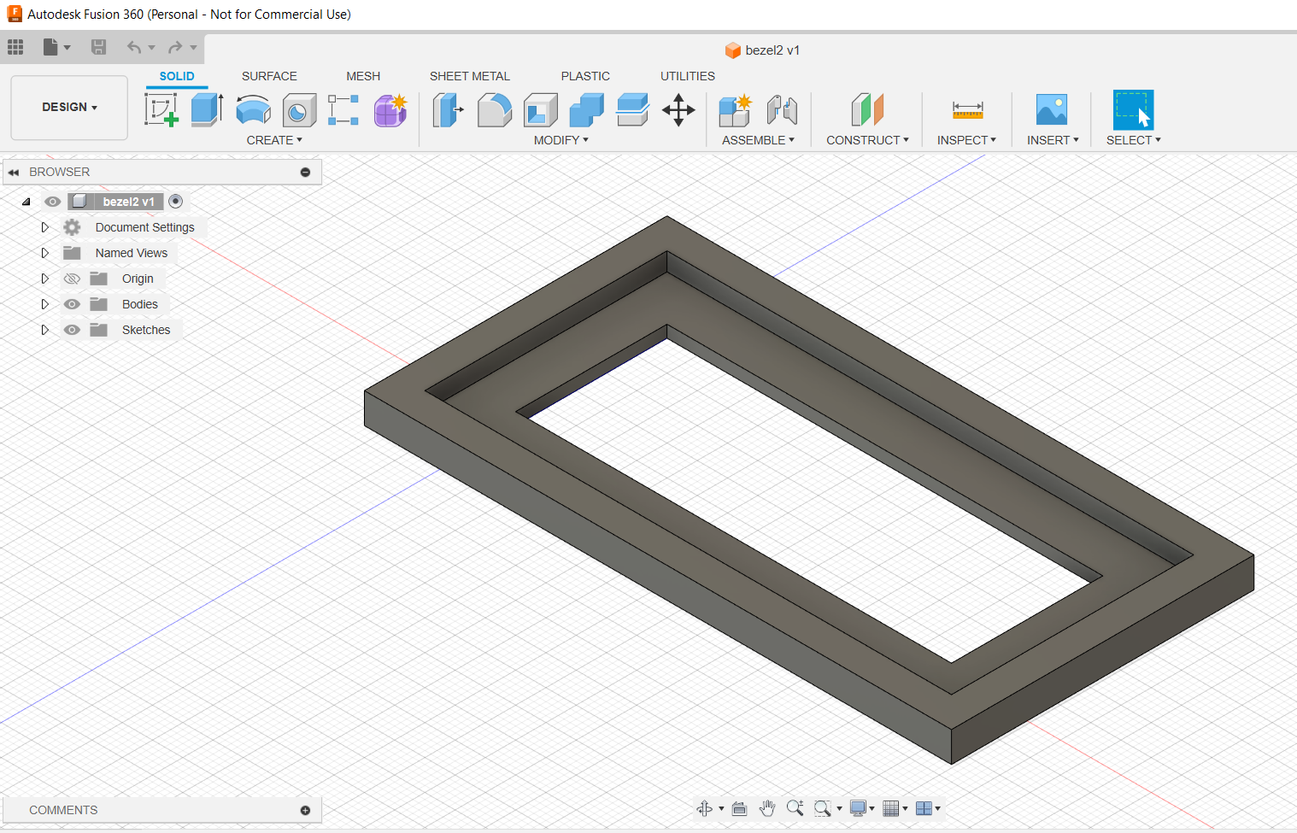Show the hidden Origin folder
The width and height of the screenshot is (1297, 833).
(72, 279)
